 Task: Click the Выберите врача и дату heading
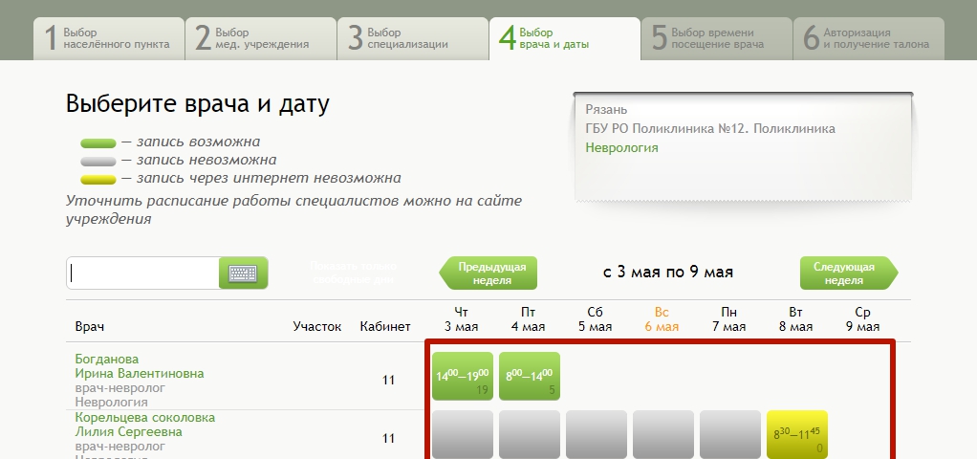coord(198,104)
